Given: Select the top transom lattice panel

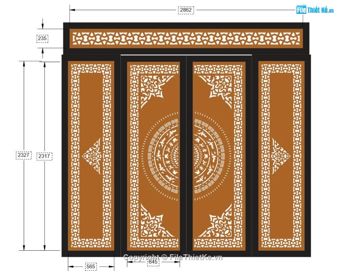Looking at the screenshot, I should point(186,39).
